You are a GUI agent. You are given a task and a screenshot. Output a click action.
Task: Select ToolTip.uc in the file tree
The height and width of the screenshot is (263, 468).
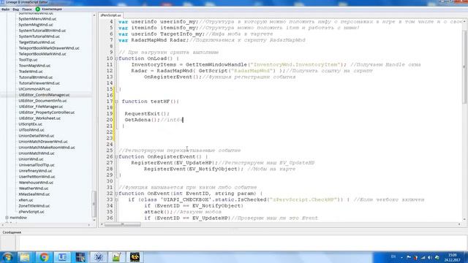pos(28,60)
